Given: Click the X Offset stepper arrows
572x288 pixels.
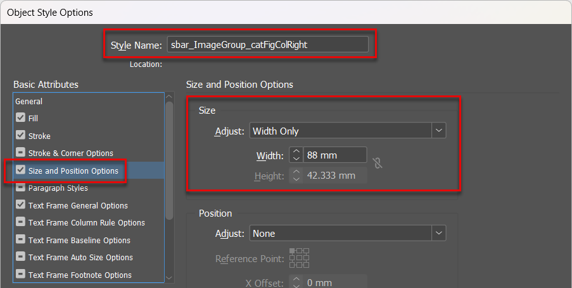Looking at the screenshot, I should (x=296, y=282).
